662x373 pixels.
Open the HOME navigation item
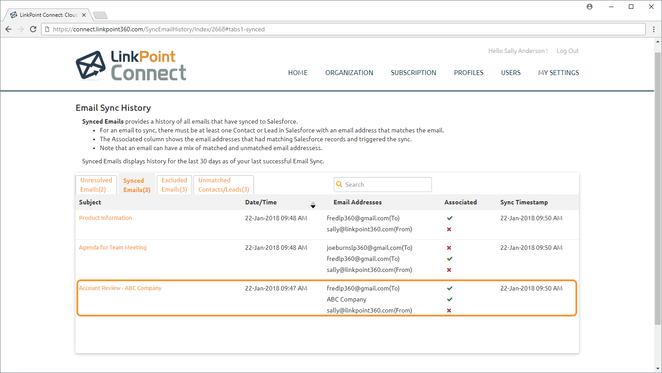pos(298,73)
